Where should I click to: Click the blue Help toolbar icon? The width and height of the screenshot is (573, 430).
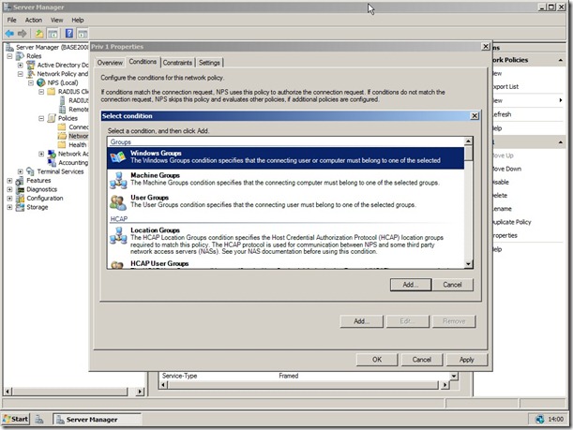pos(69,34)
